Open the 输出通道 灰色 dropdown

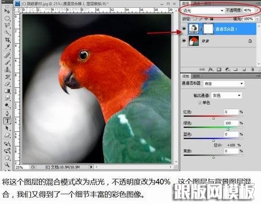coord(227,95)
